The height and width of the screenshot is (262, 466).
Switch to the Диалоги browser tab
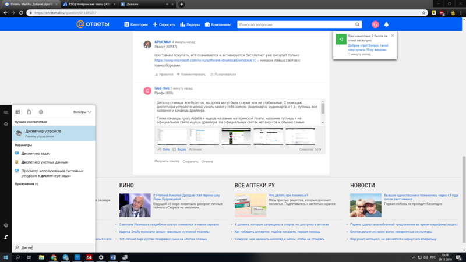pyautogui.click(x=146, y=4)
